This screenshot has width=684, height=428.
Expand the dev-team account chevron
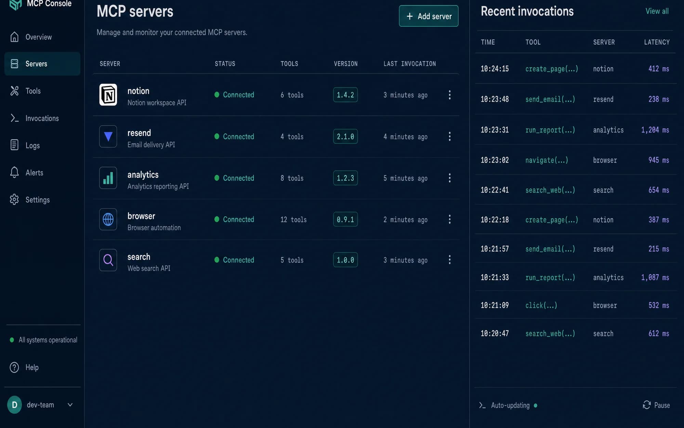[x=70, y=405]
